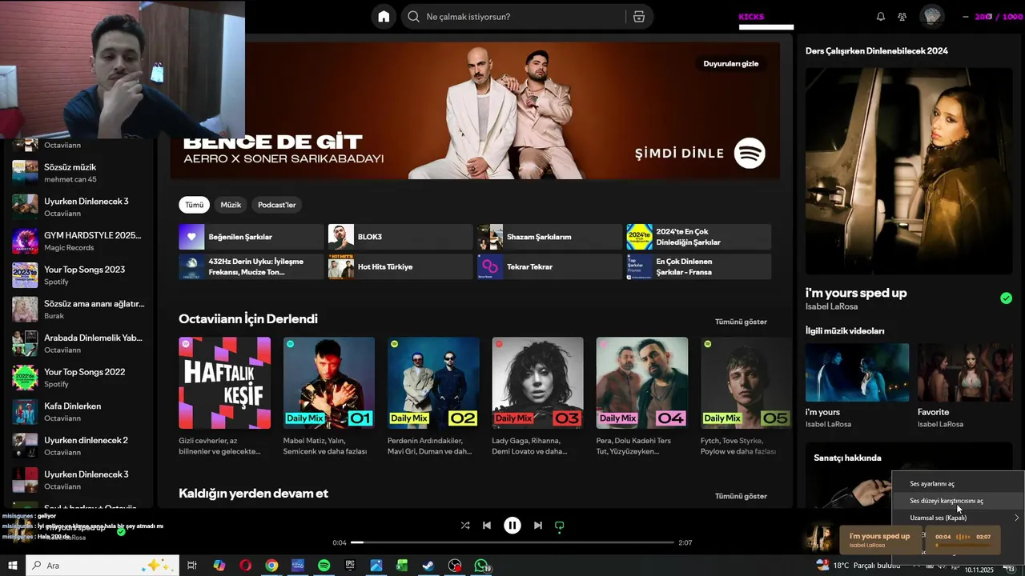The image size is (1025, 576).
Task: Open the notifications bell icon
Action: pyautogui.click(x=881, y=17)
